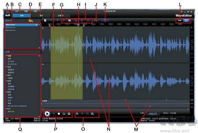
Task: Click the last magnifier zoom icon
Action: tap(92, 114)
